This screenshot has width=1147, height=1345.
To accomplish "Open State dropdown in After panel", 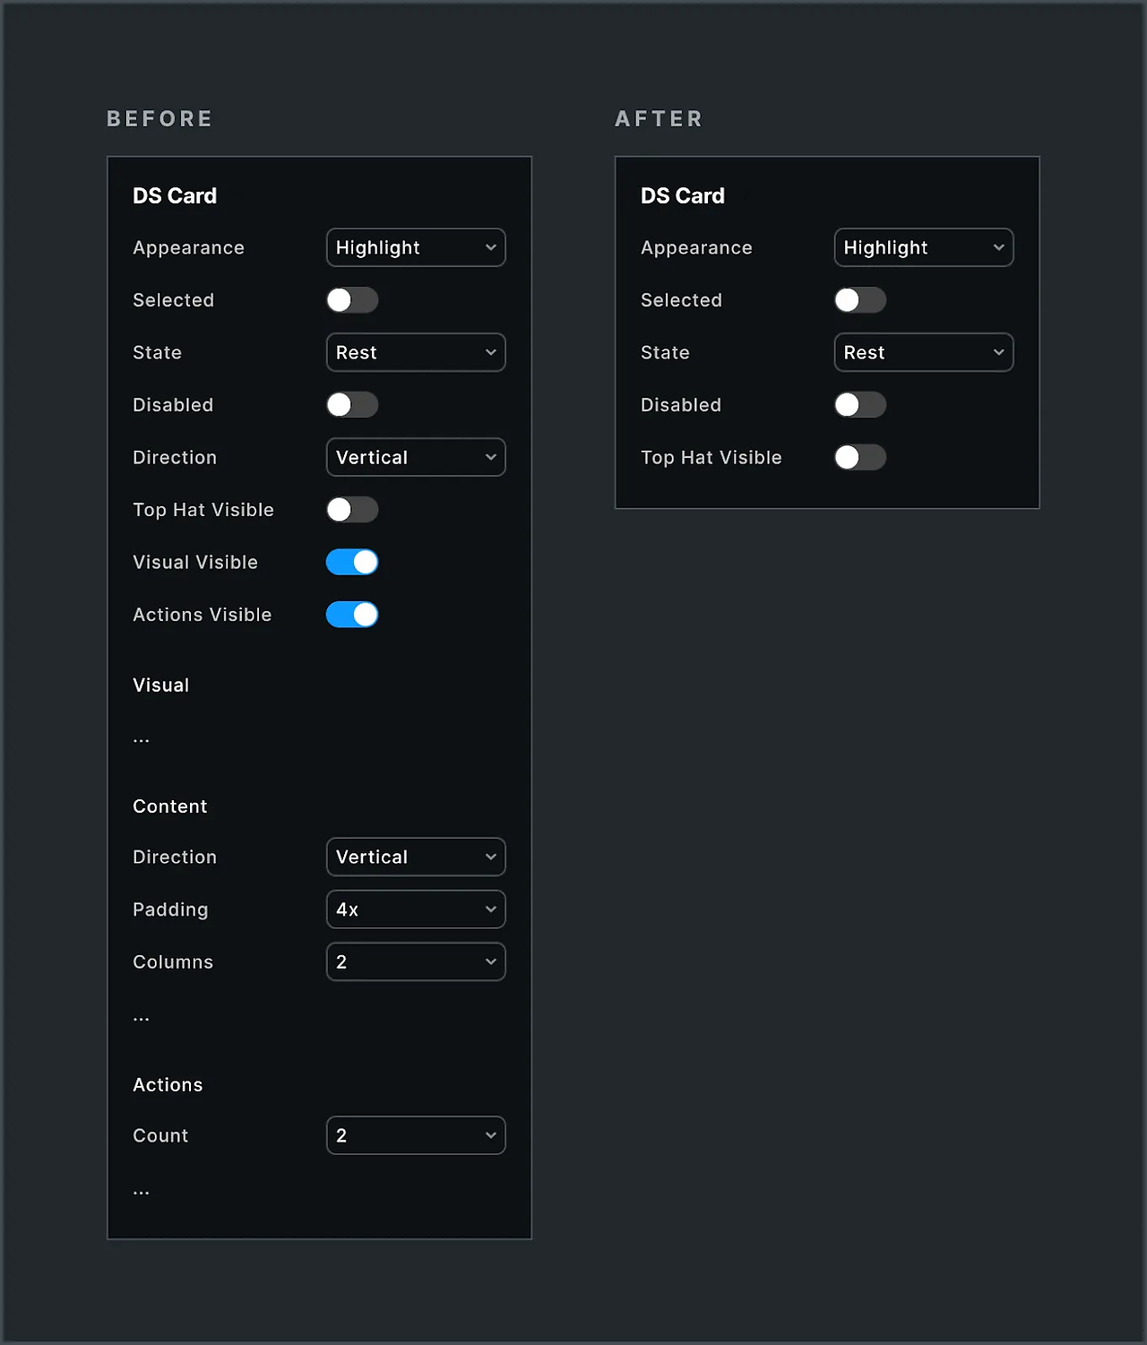I will [x=924, y=352].
